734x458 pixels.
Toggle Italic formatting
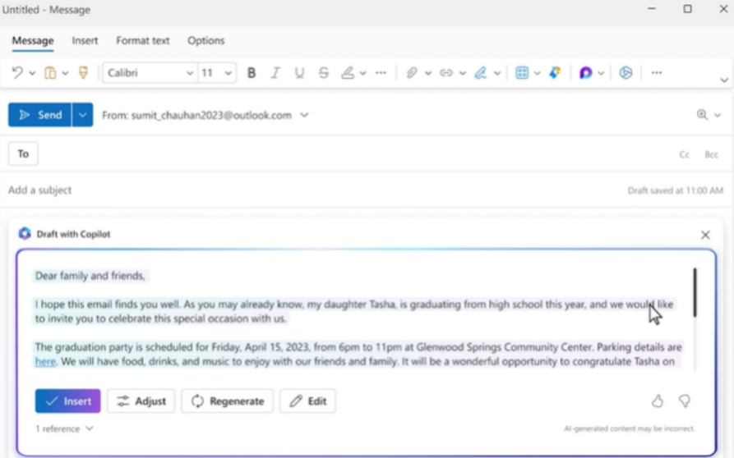tap(275, 73)
